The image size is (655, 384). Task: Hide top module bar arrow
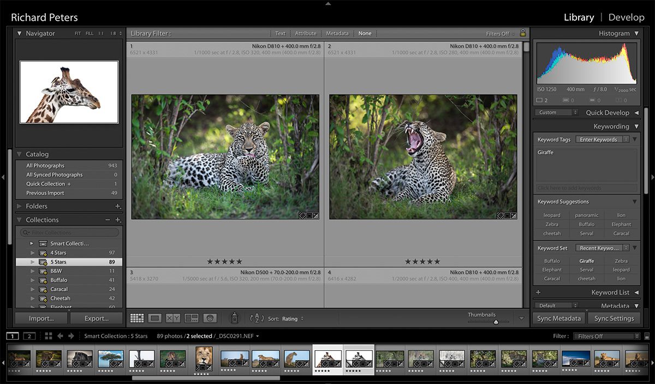pyautogui.click(x=327, y=3)
